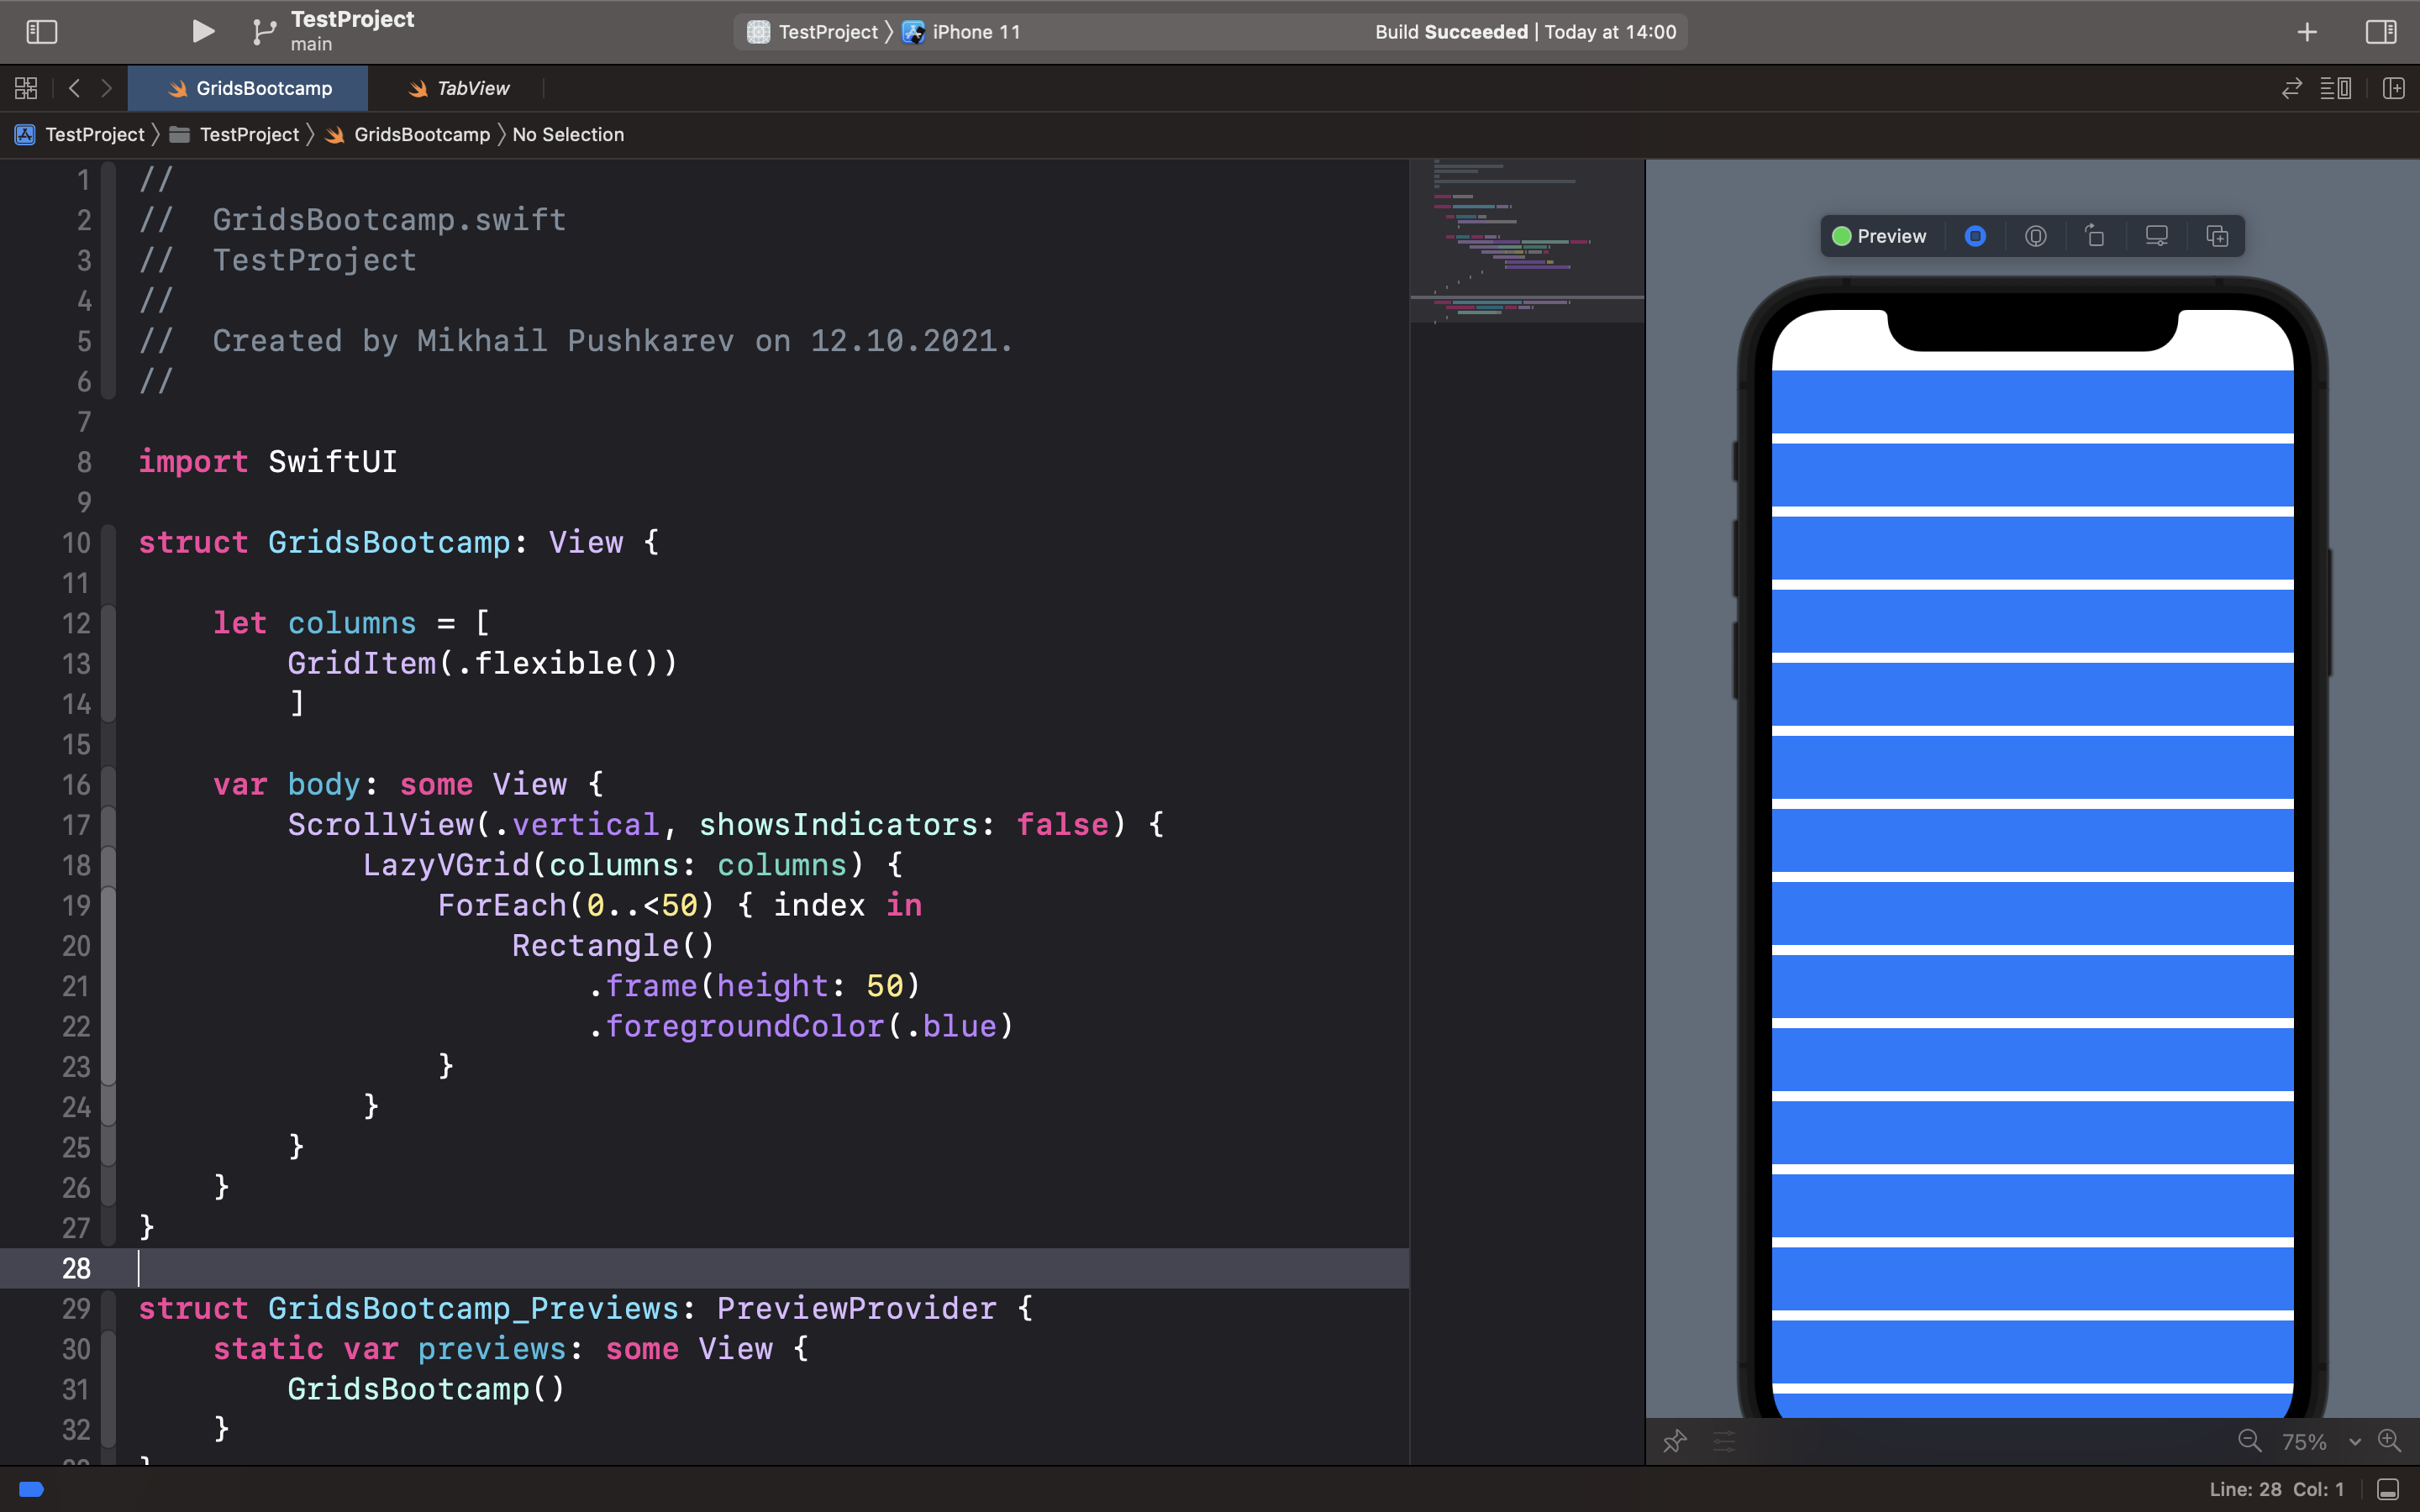Duplicate the preview variant
2420x1512 pixels.
pos(2217,236)
